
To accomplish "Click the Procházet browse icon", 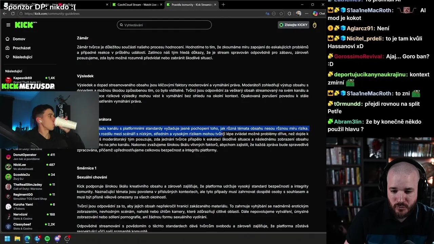I will [7, 48].
